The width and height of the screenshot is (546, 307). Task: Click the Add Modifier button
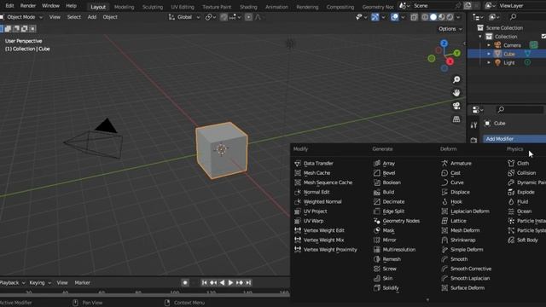tap(514, 138)
